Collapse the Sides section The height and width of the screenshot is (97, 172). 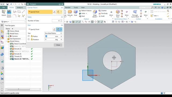coord(62,17)
